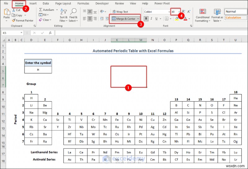This screenshot has width=248, height=169.
Task: Toggle Bold formatting
Action: (x=146, y=19)
